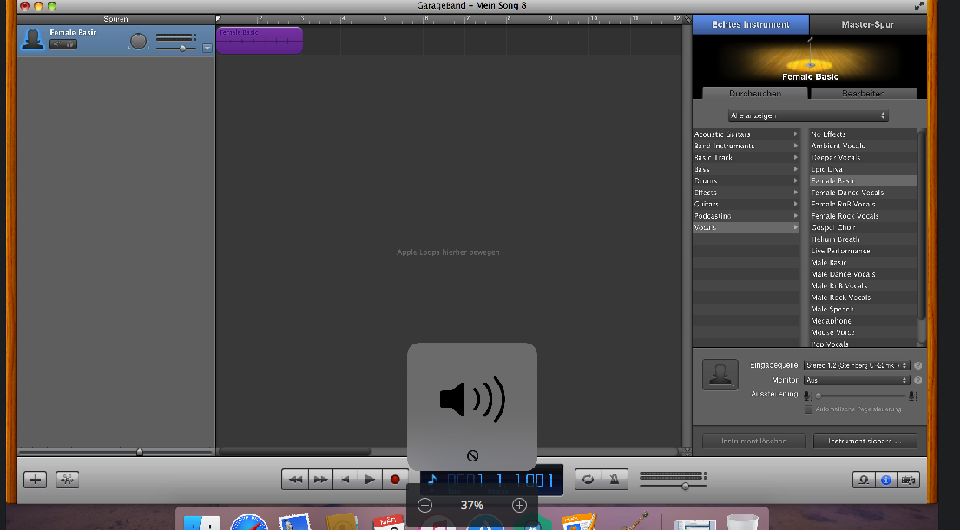The width and height of the screenshot is (960, 530).
Task: Switch to the Master-Spur tab
Action: [867, 24]
